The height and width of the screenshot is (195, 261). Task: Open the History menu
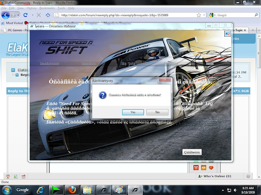point(31,8)
